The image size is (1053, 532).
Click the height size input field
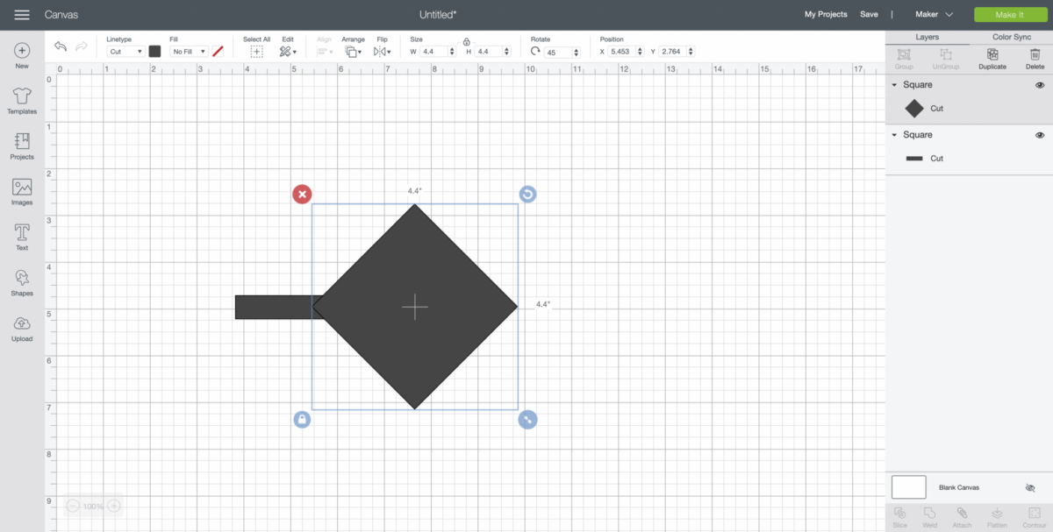click(x=488, y=52)
